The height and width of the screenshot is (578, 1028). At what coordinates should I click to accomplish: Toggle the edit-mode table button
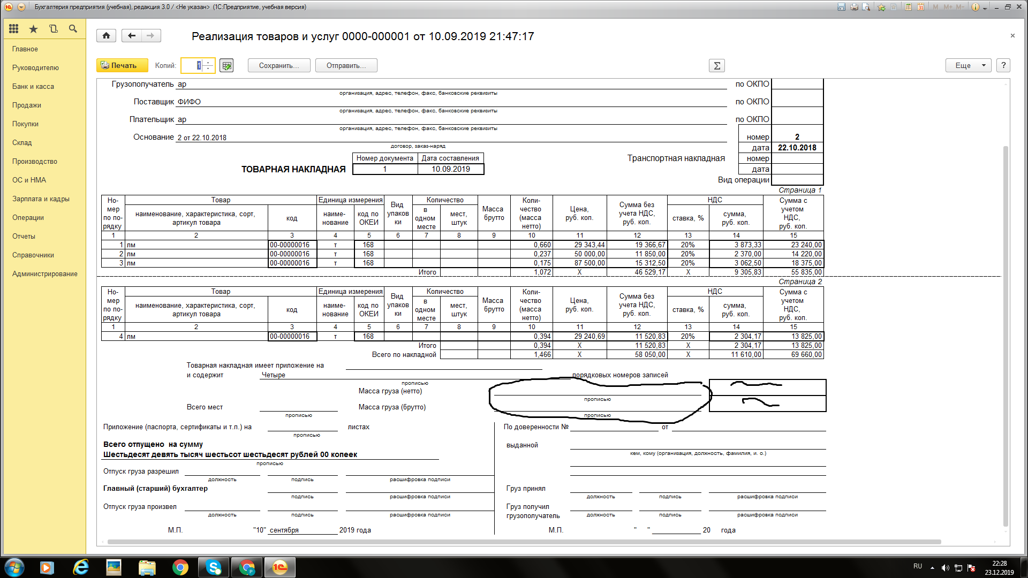coord(226,65)
